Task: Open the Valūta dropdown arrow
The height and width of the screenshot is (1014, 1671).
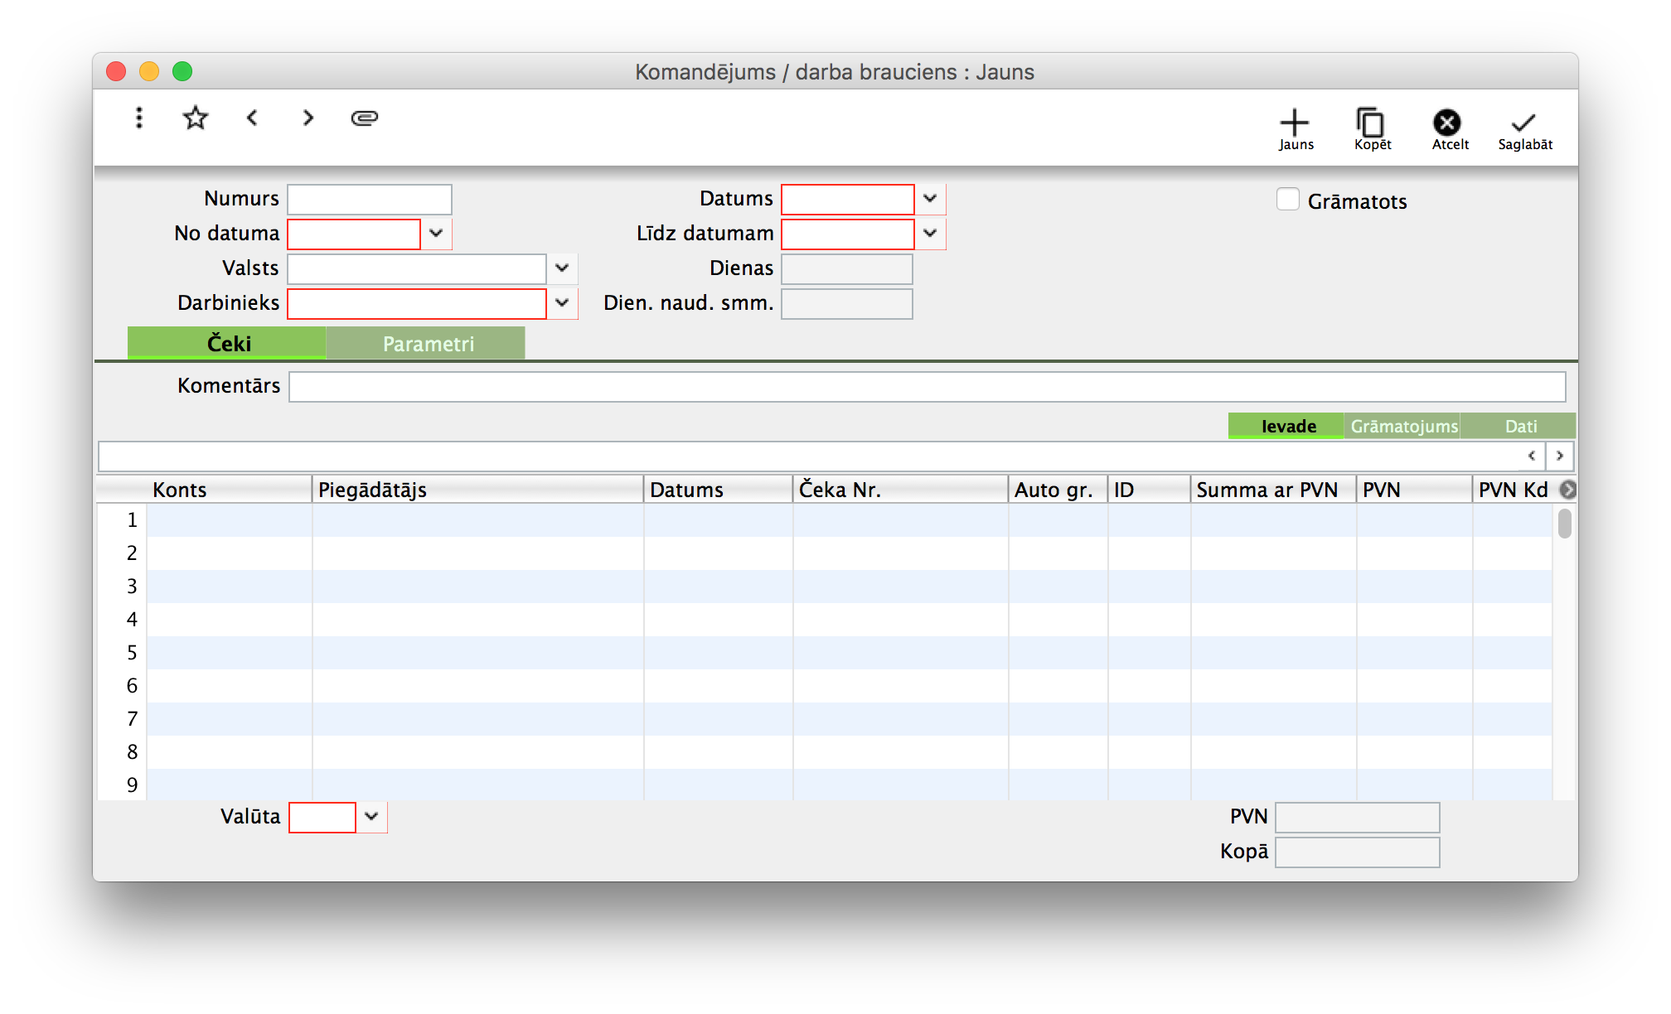Action: click(x=371, y=817)
